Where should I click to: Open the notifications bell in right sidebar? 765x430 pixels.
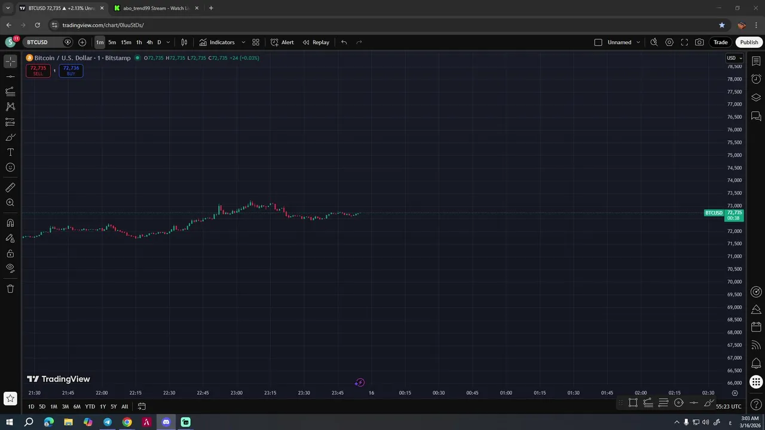point(756,363)
